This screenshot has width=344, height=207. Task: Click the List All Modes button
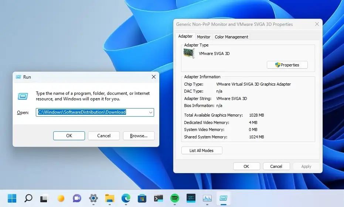tap(202, 151)
